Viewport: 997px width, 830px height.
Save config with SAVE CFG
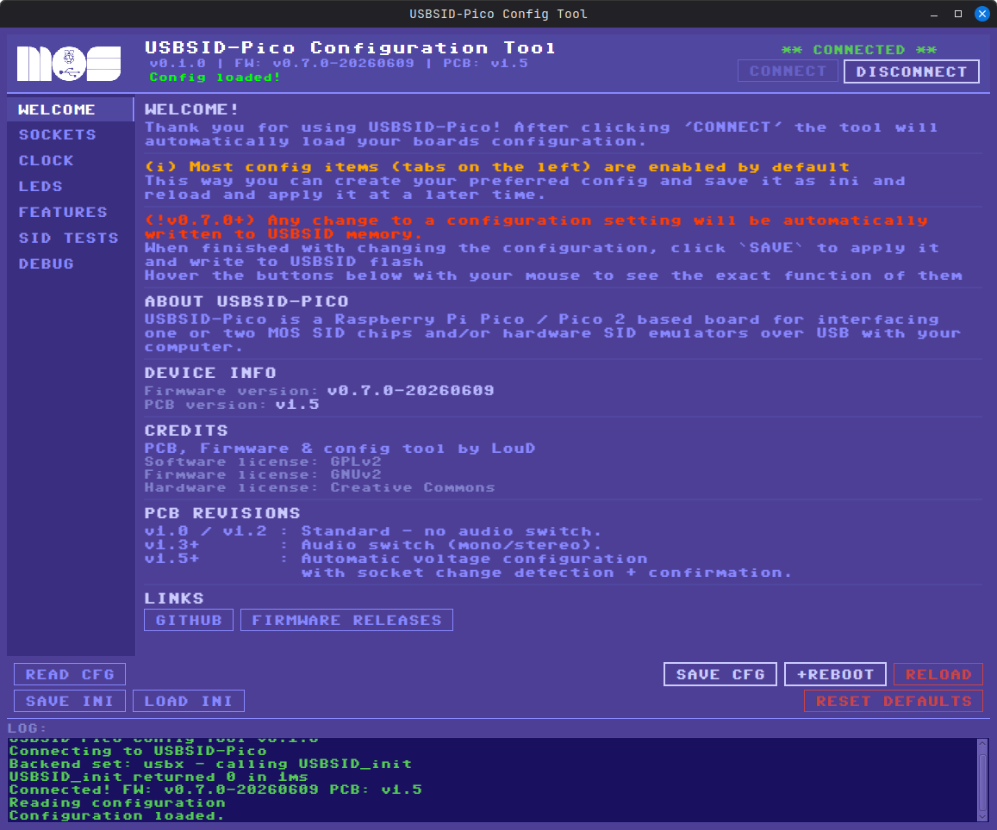coord(720,674)
